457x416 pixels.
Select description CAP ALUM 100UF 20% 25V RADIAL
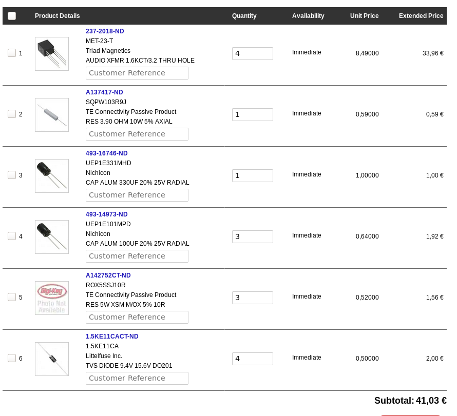point(137,244)
